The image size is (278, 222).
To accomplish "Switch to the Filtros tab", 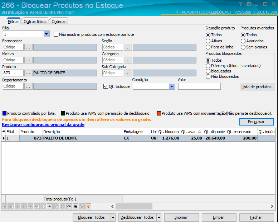I will click(13, 21).
